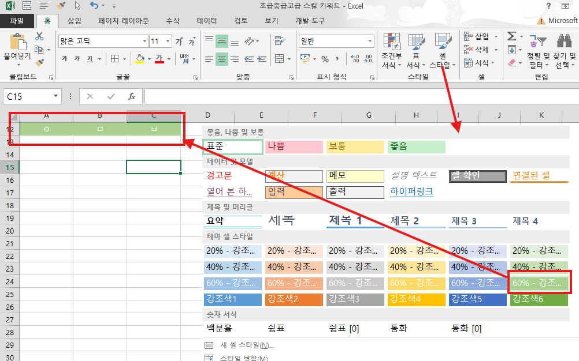The height and width of the screenshot is (361, 579).
Task: Toggle left horizontal alignment
Action: [209, 59]
